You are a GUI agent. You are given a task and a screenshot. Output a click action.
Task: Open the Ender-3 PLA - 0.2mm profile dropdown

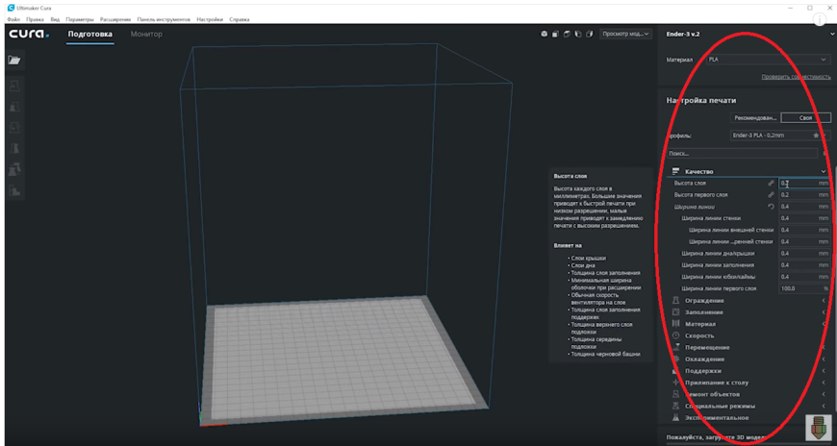[780, 136]
